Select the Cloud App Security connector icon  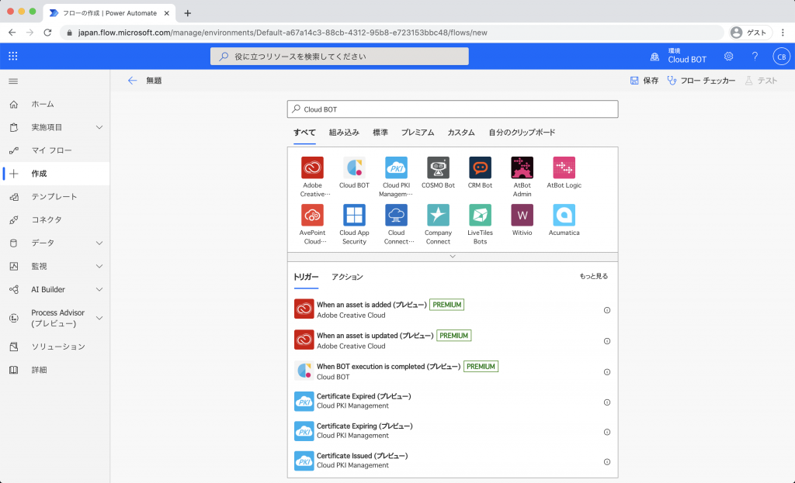pyautogui.click(x=354, y=216)
